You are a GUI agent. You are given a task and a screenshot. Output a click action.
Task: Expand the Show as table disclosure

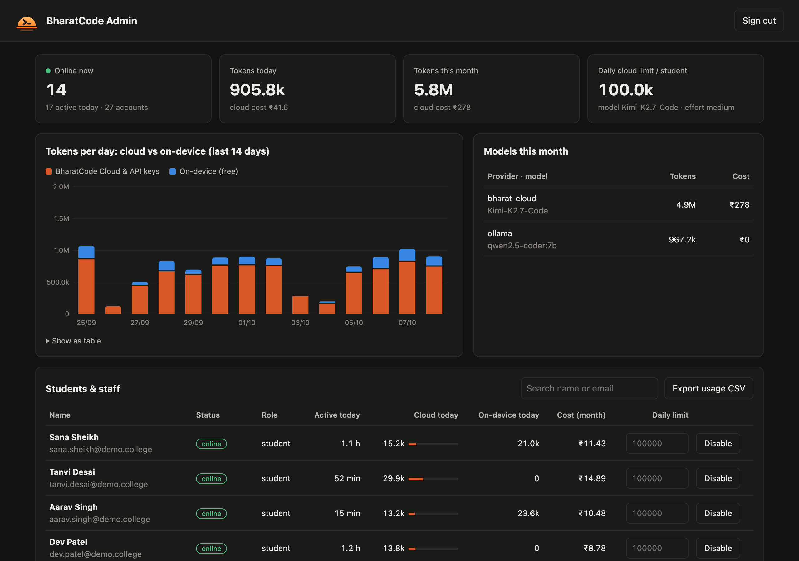[x=73, y=341]
